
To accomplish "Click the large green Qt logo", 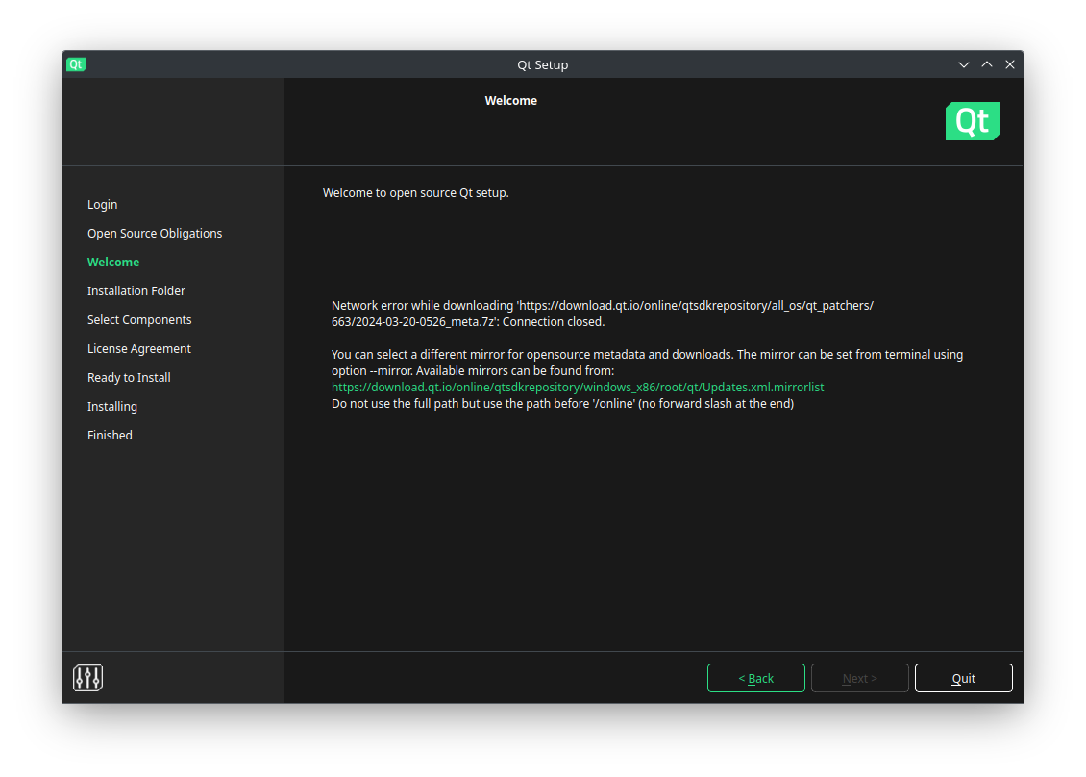I will click(973, 121).
